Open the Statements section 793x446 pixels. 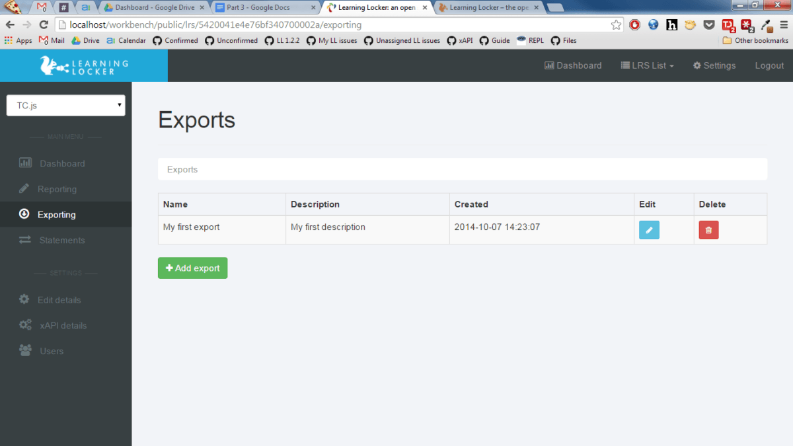point(62,240)
